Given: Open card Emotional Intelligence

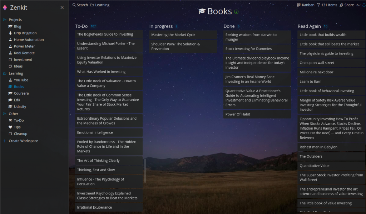Looking at the screenshot, I should coord(109,132).
